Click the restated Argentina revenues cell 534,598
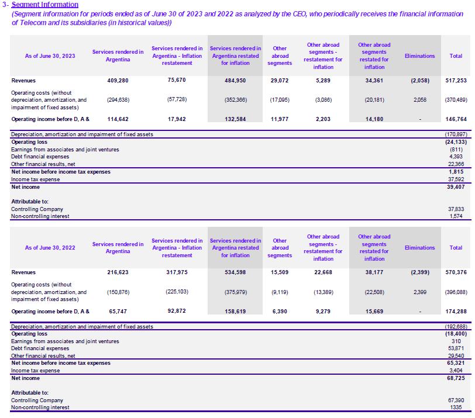The image size is (475, 418). coord(235,272)
